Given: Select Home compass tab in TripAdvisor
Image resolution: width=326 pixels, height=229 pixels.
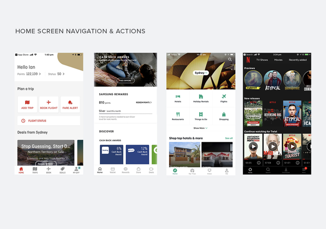Looking at the screenshot, I should tap(175, 171).
